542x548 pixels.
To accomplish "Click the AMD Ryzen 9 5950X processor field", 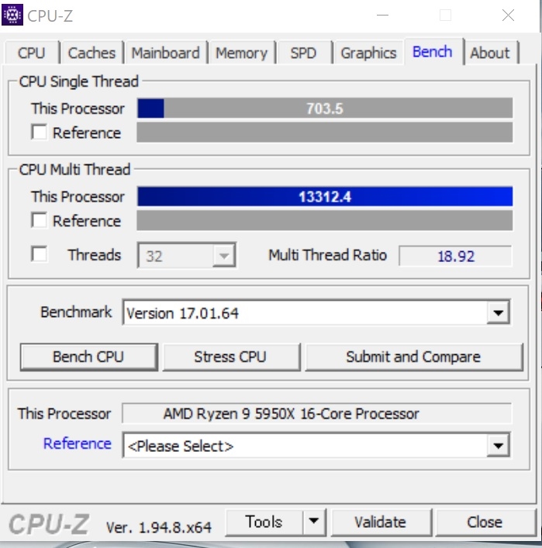I will click(317, 413).
